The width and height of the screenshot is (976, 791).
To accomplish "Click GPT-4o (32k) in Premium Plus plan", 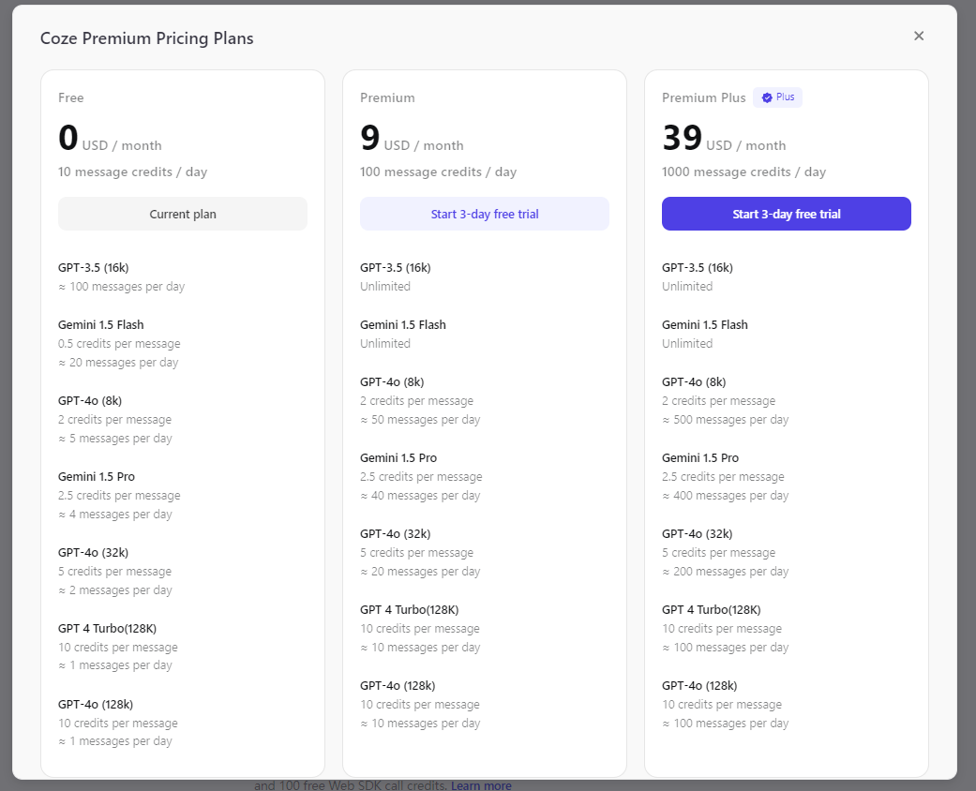I will (x=697, y=533).
